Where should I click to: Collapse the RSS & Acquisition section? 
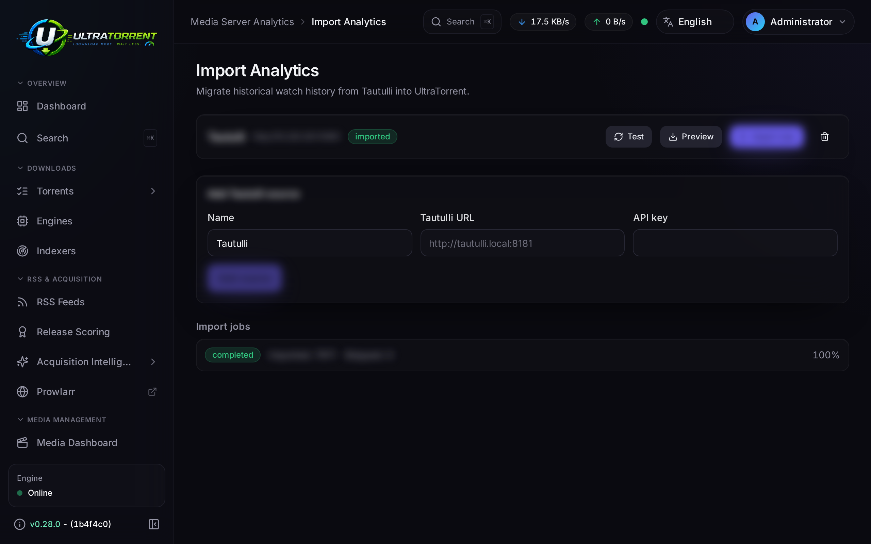click(60, 279)
